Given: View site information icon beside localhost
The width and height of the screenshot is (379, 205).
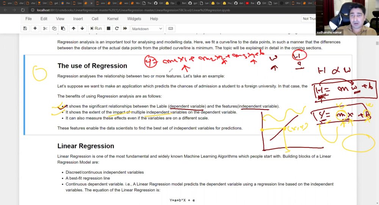Looking at the screenshot, I should (x=33, y=10).
